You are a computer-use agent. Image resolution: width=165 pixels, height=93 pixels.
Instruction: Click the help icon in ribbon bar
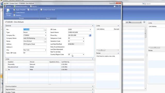tap(118, 6)
